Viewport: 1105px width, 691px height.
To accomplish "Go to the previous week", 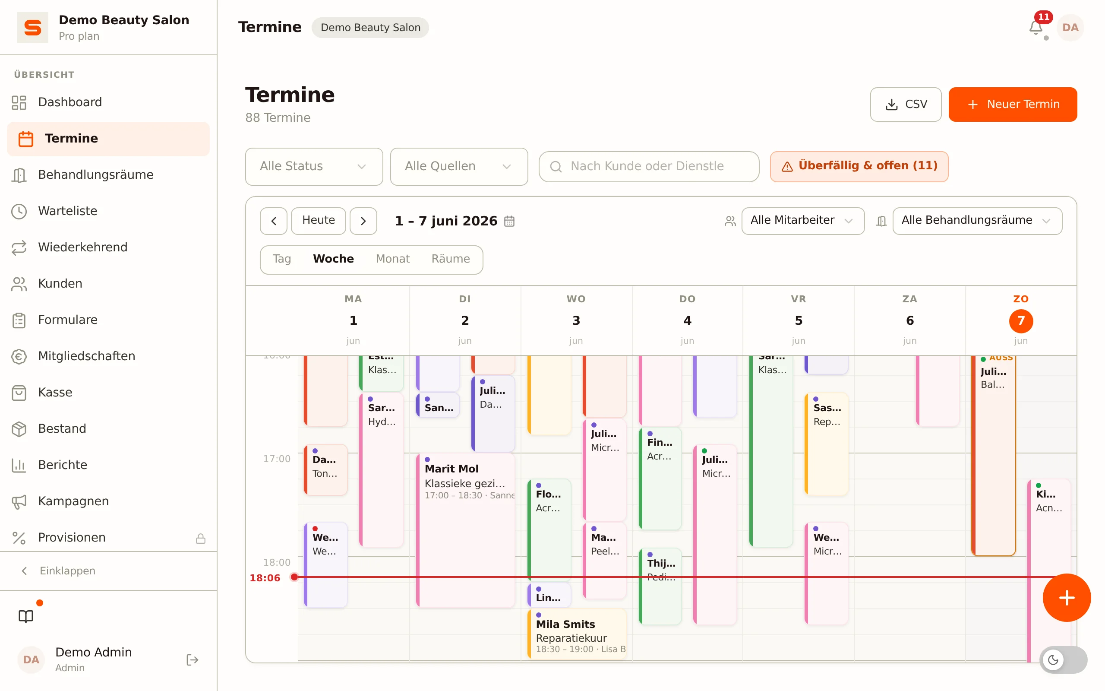I will tap(274, 221).
